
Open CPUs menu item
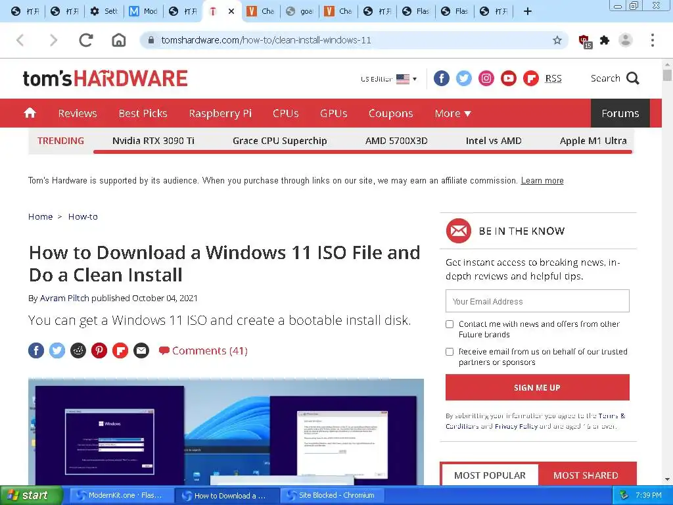(286, 113)
